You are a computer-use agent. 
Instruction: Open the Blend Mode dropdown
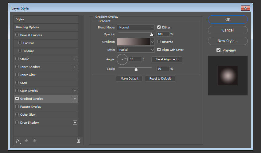(135, 28)
